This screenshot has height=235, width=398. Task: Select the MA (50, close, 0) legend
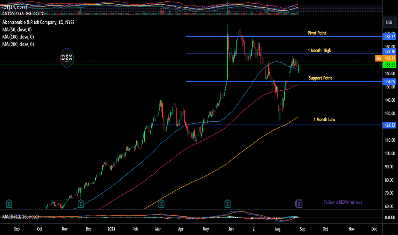coord(17,30)
